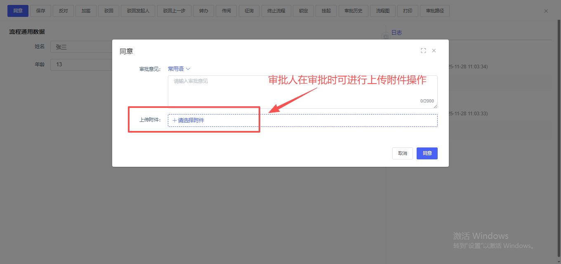Close the approval page with top-right X

click(546, 11)
